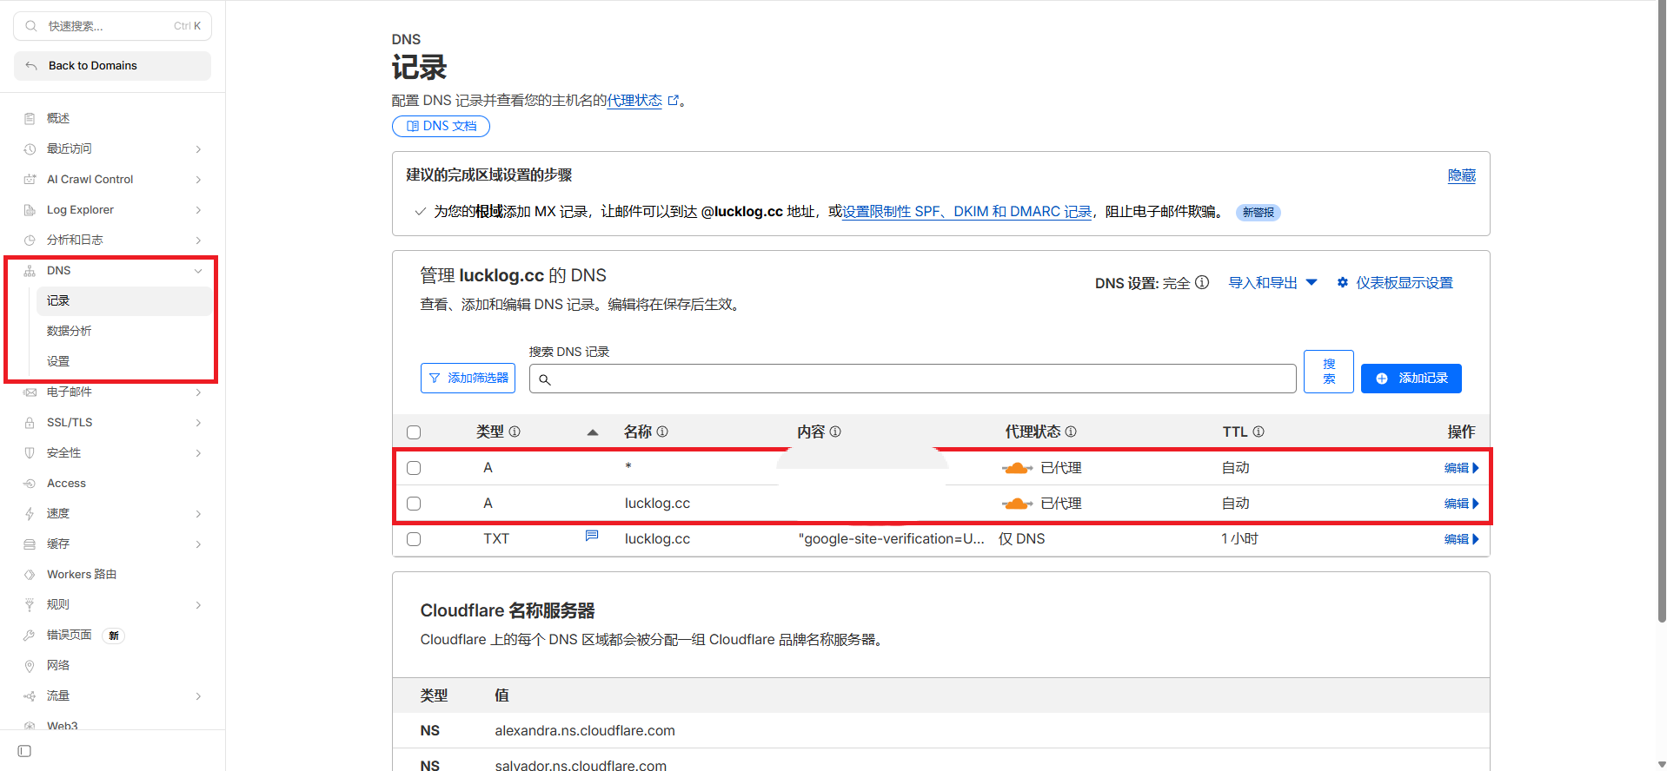Expand the 电子邮件 chevron
1667x771 pixels.
pos(198,392)
